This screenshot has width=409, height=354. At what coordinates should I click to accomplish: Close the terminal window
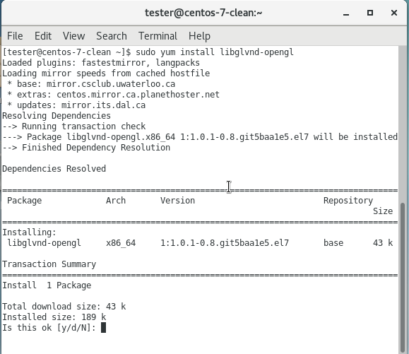coord(394,13)
